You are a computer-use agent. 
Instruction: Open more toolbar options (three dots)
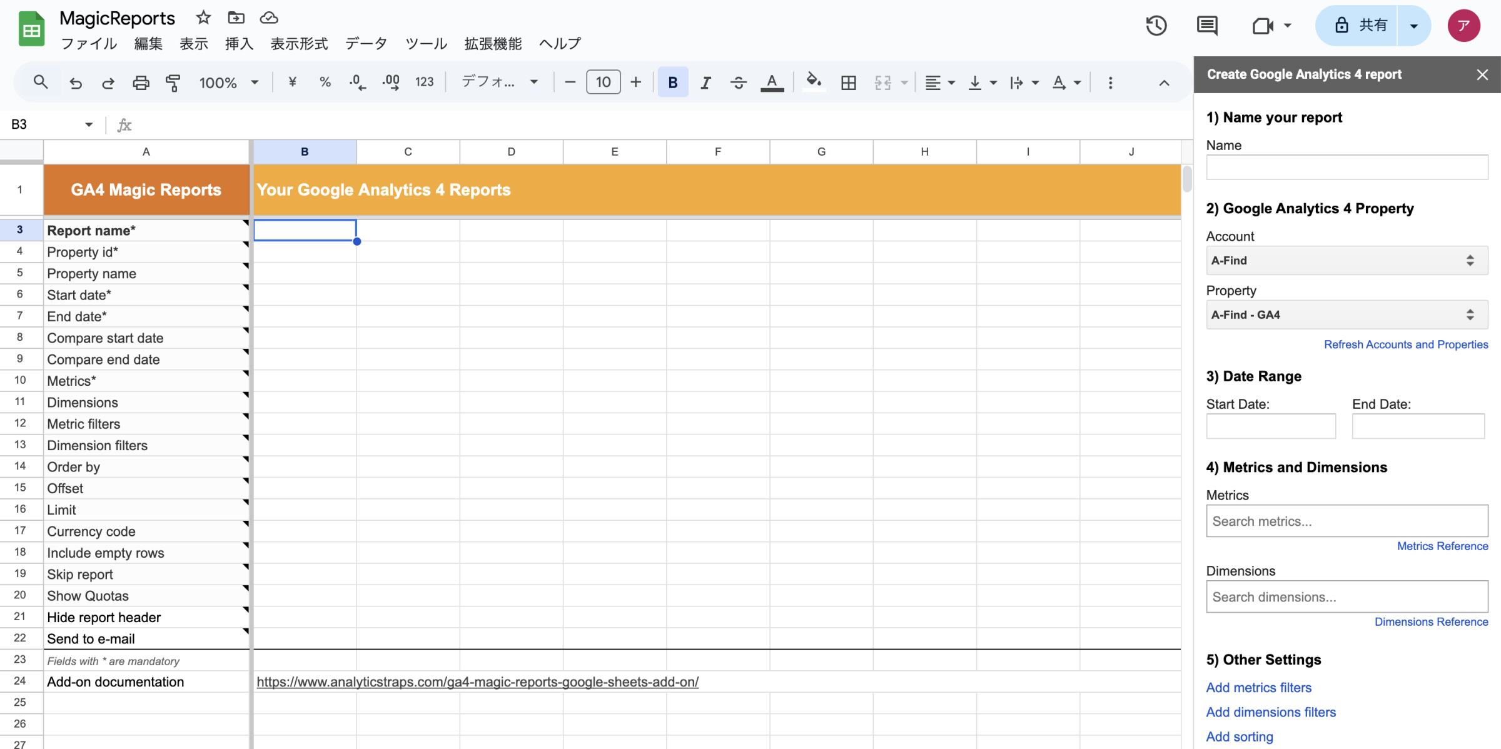[x=1110, y=83]
